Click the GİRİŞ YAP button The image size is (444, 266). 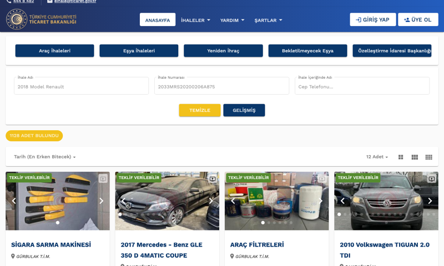[x=372, y=19]
